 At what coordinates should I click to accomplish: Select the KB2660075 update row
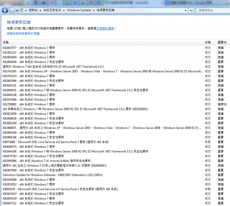coord(115,147)
